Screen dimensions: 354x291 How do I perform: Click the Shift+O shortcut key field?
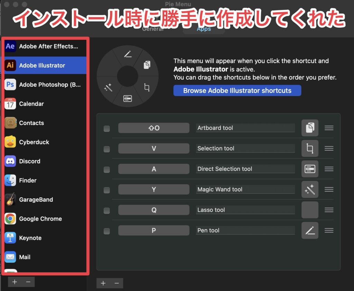(154, 128)
